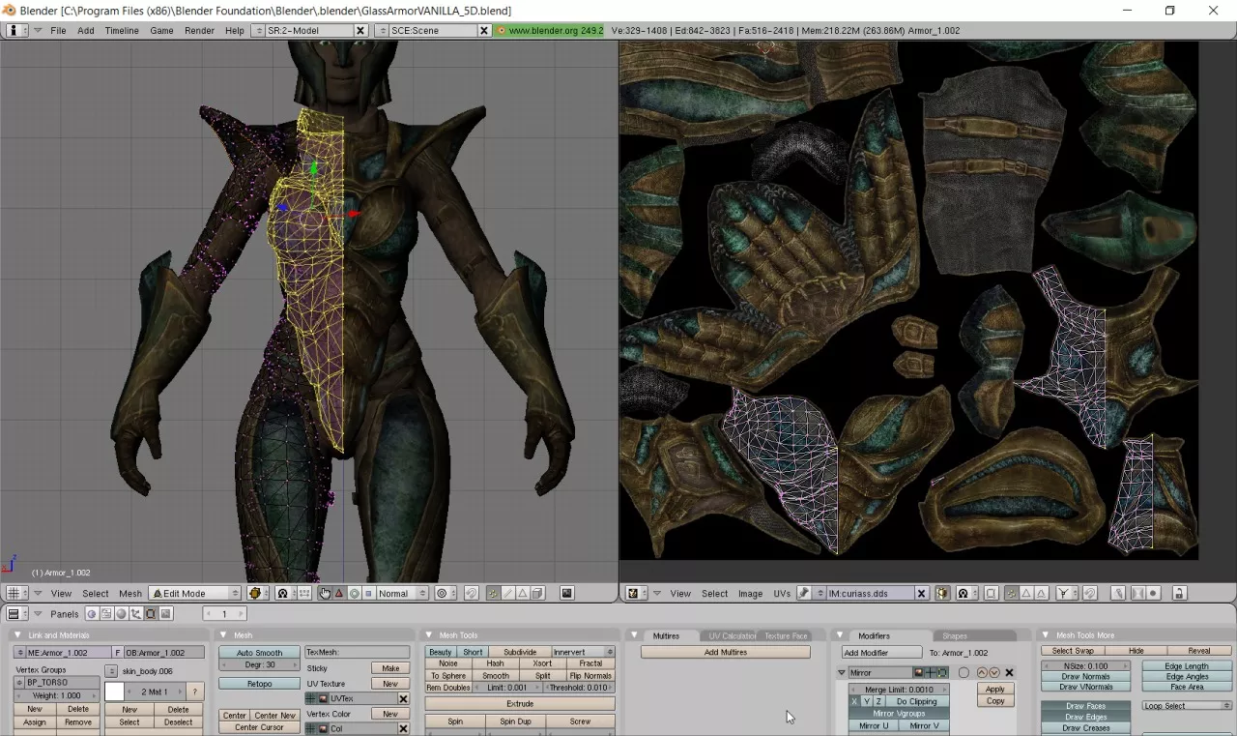Open the Mesh menu in 3D header

(x=130, y=593)
